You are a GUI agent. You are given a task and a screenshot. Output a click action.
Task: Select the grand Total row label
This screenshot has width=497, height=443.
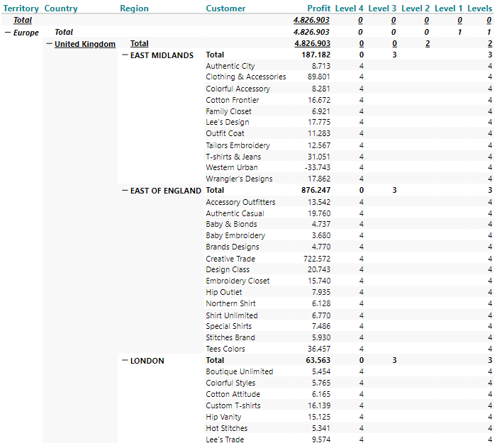[23, 20]
